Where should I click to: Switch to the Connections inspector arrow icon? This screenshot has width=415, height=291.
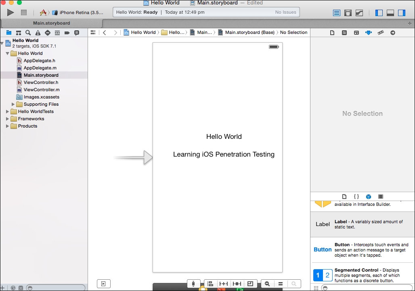[x=393, y=33]
